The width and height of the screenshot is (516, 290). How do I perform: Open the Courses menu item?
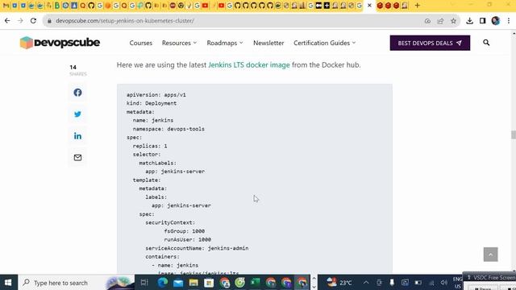pos(141,43)
